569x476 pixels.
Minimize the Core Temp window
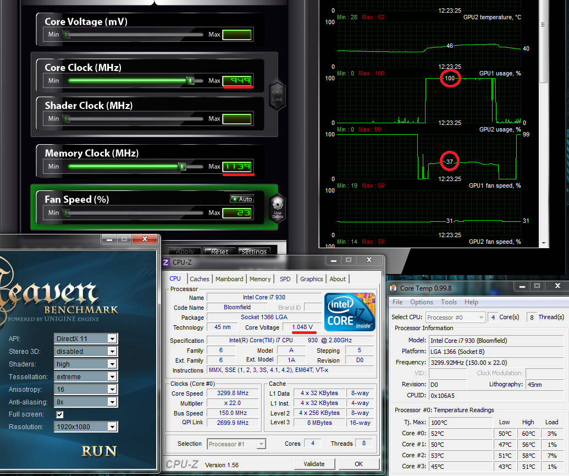tap(522, 286)
